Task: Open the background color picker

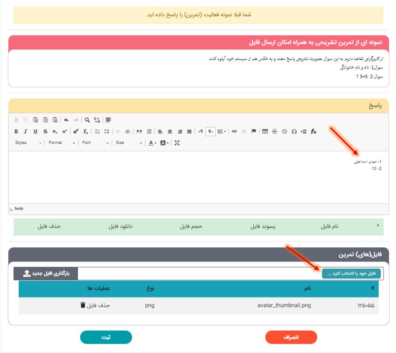Action: [164, 143]
